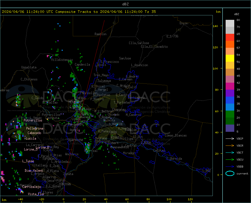Click the Vista_Flor map label
The image size is (251, 203).
pos(36,194)
